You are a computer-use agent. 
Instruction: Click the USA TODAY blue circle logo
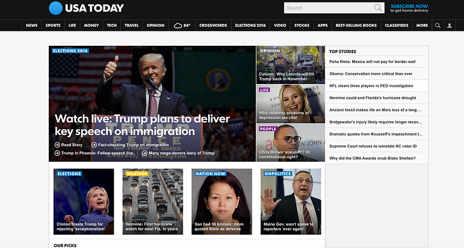[x=56, y=8]
